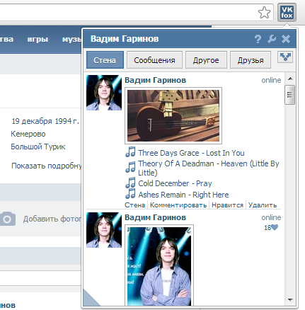Click Большой Турик link on profile
Viewport: 305px width, 310px height.
coord(38,147)
